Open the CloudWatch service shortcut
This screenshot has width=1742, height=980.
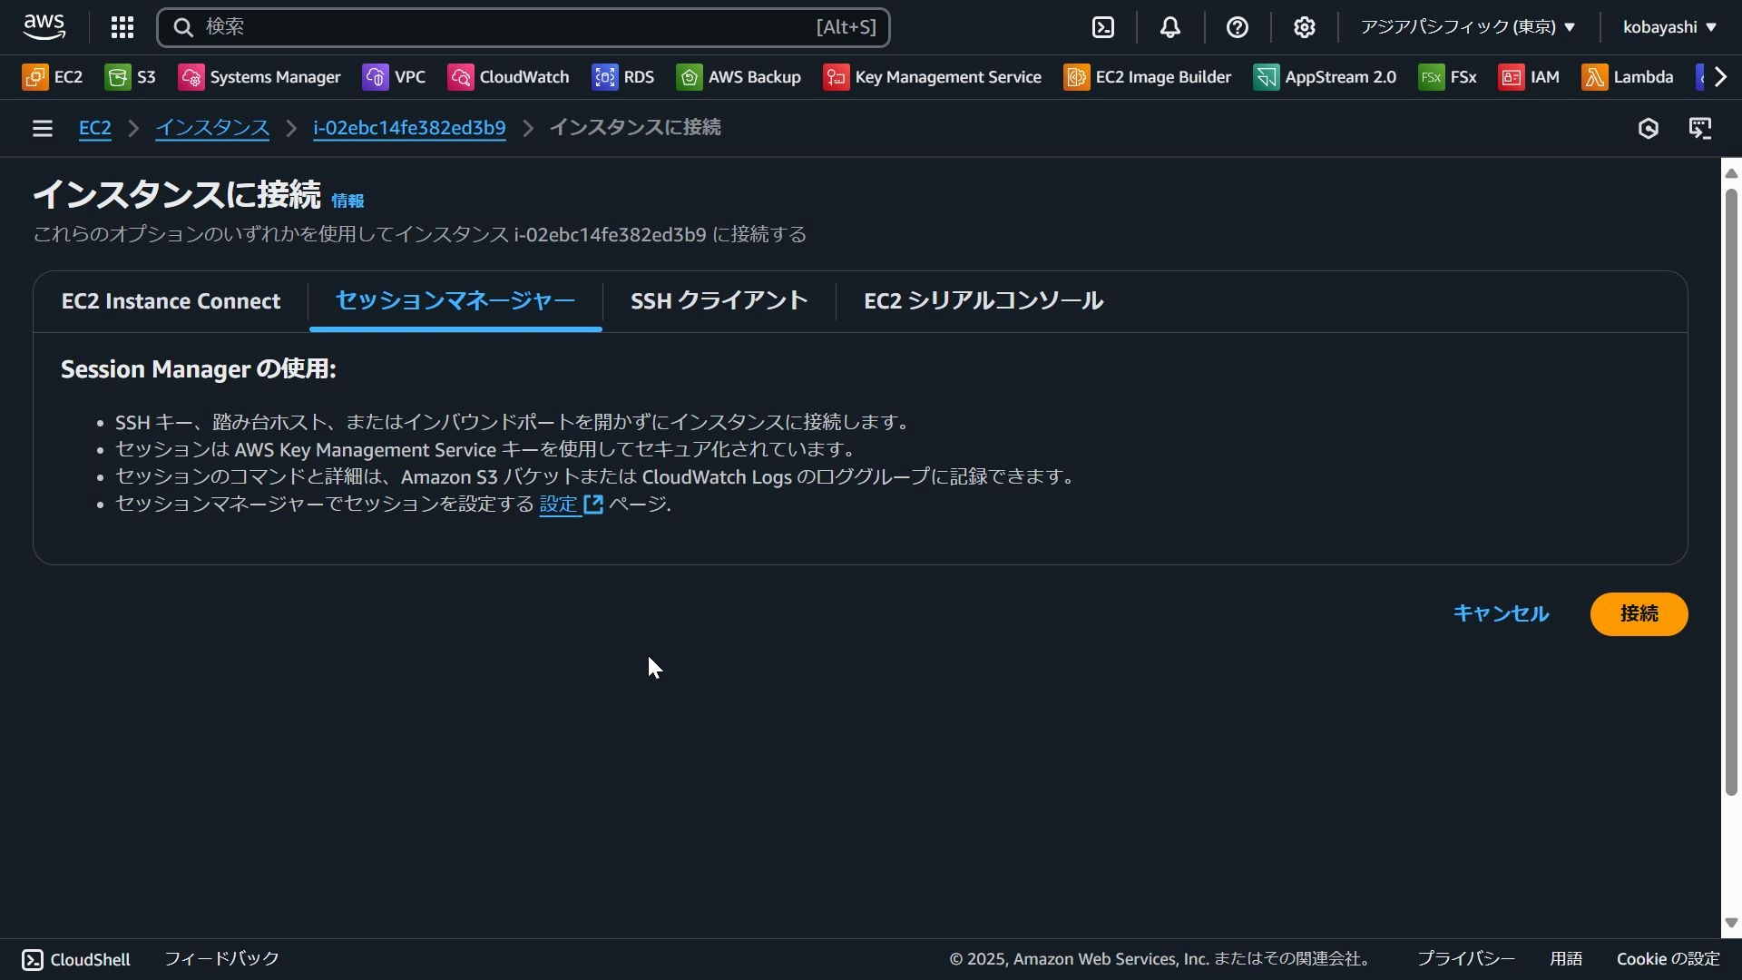point(508,77)
